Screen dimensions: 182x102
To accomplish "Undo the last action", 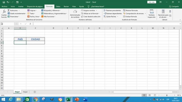I will (x=8, y=2).
